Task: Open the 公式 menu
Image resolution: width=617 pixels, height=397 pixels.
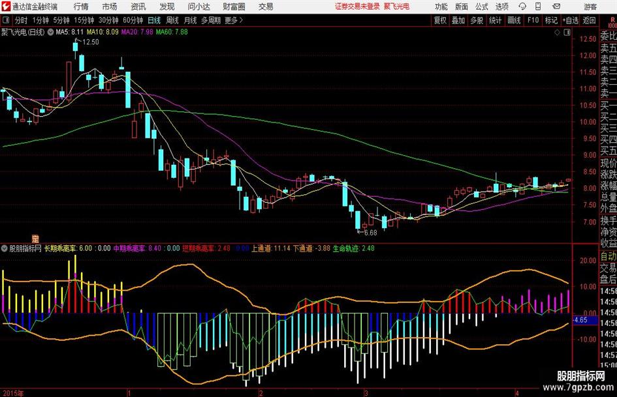Action: (x=482, y=7)
